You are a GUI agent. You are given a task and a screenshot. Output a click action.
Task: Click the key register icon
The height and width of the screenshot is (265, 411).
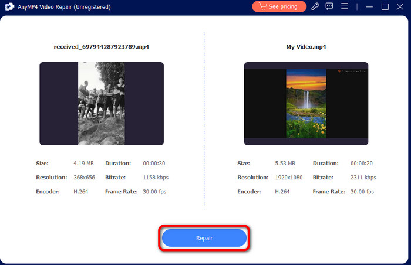(315, 6)
